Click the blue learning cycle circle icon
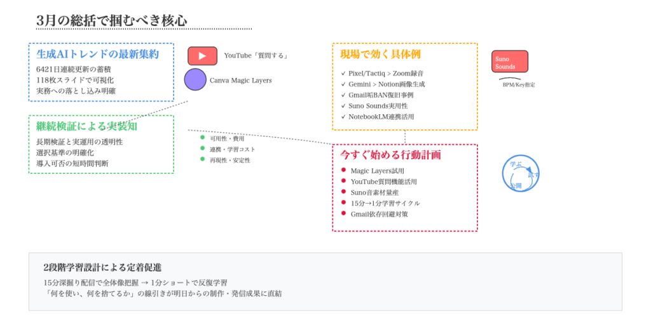The image size is (651, 325). pos(521,173)
